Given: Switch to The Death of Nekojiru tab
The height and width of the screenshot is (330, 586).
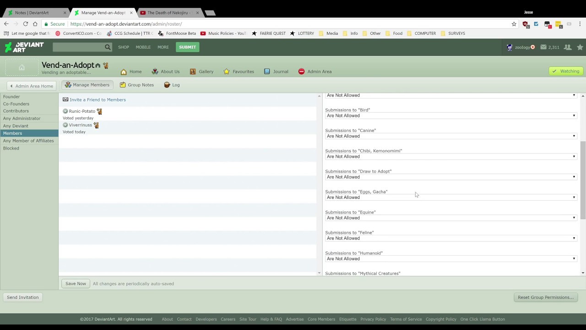Looking at the screenshot, I should coord(168,12).
